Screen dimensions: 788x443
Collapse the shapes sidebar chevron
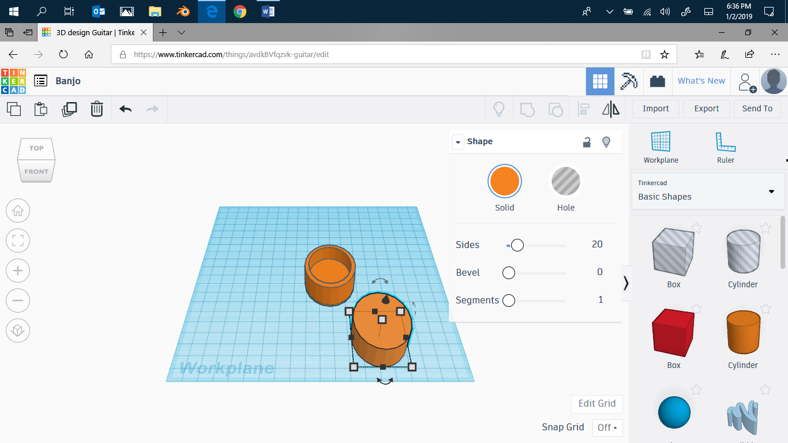tap(626, 283)
